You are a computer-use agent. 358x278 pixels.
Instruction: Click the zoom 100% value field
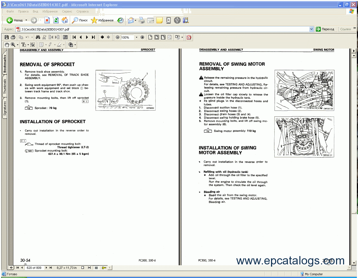point(128,37)
